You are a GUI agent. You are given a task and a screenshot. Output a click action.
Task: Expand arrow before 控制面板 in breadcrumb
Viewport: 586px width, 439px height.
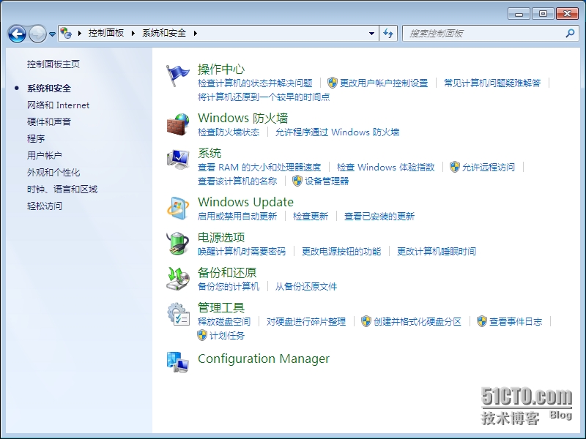coord(80,33)
